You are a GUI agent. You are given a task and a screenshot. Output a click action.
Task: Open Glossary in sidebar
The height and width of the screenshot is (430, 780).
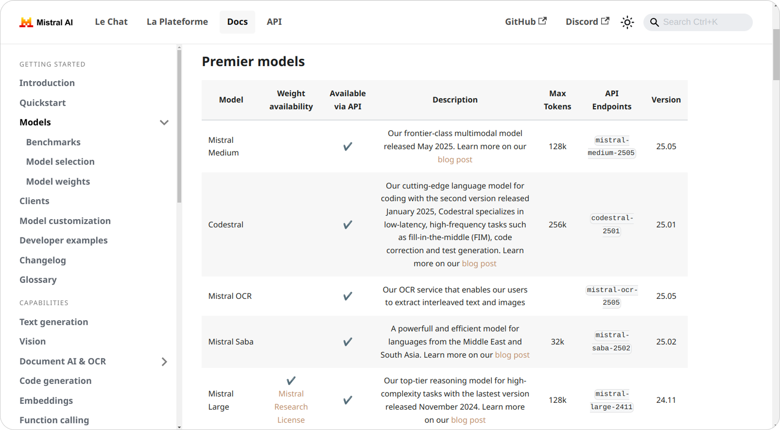point(38,280)
